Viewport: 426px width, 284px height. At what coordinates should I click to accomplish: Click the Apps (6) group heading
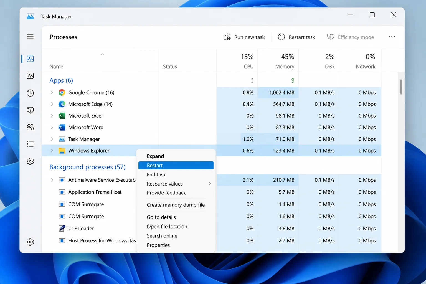click(x=61, y=80)
